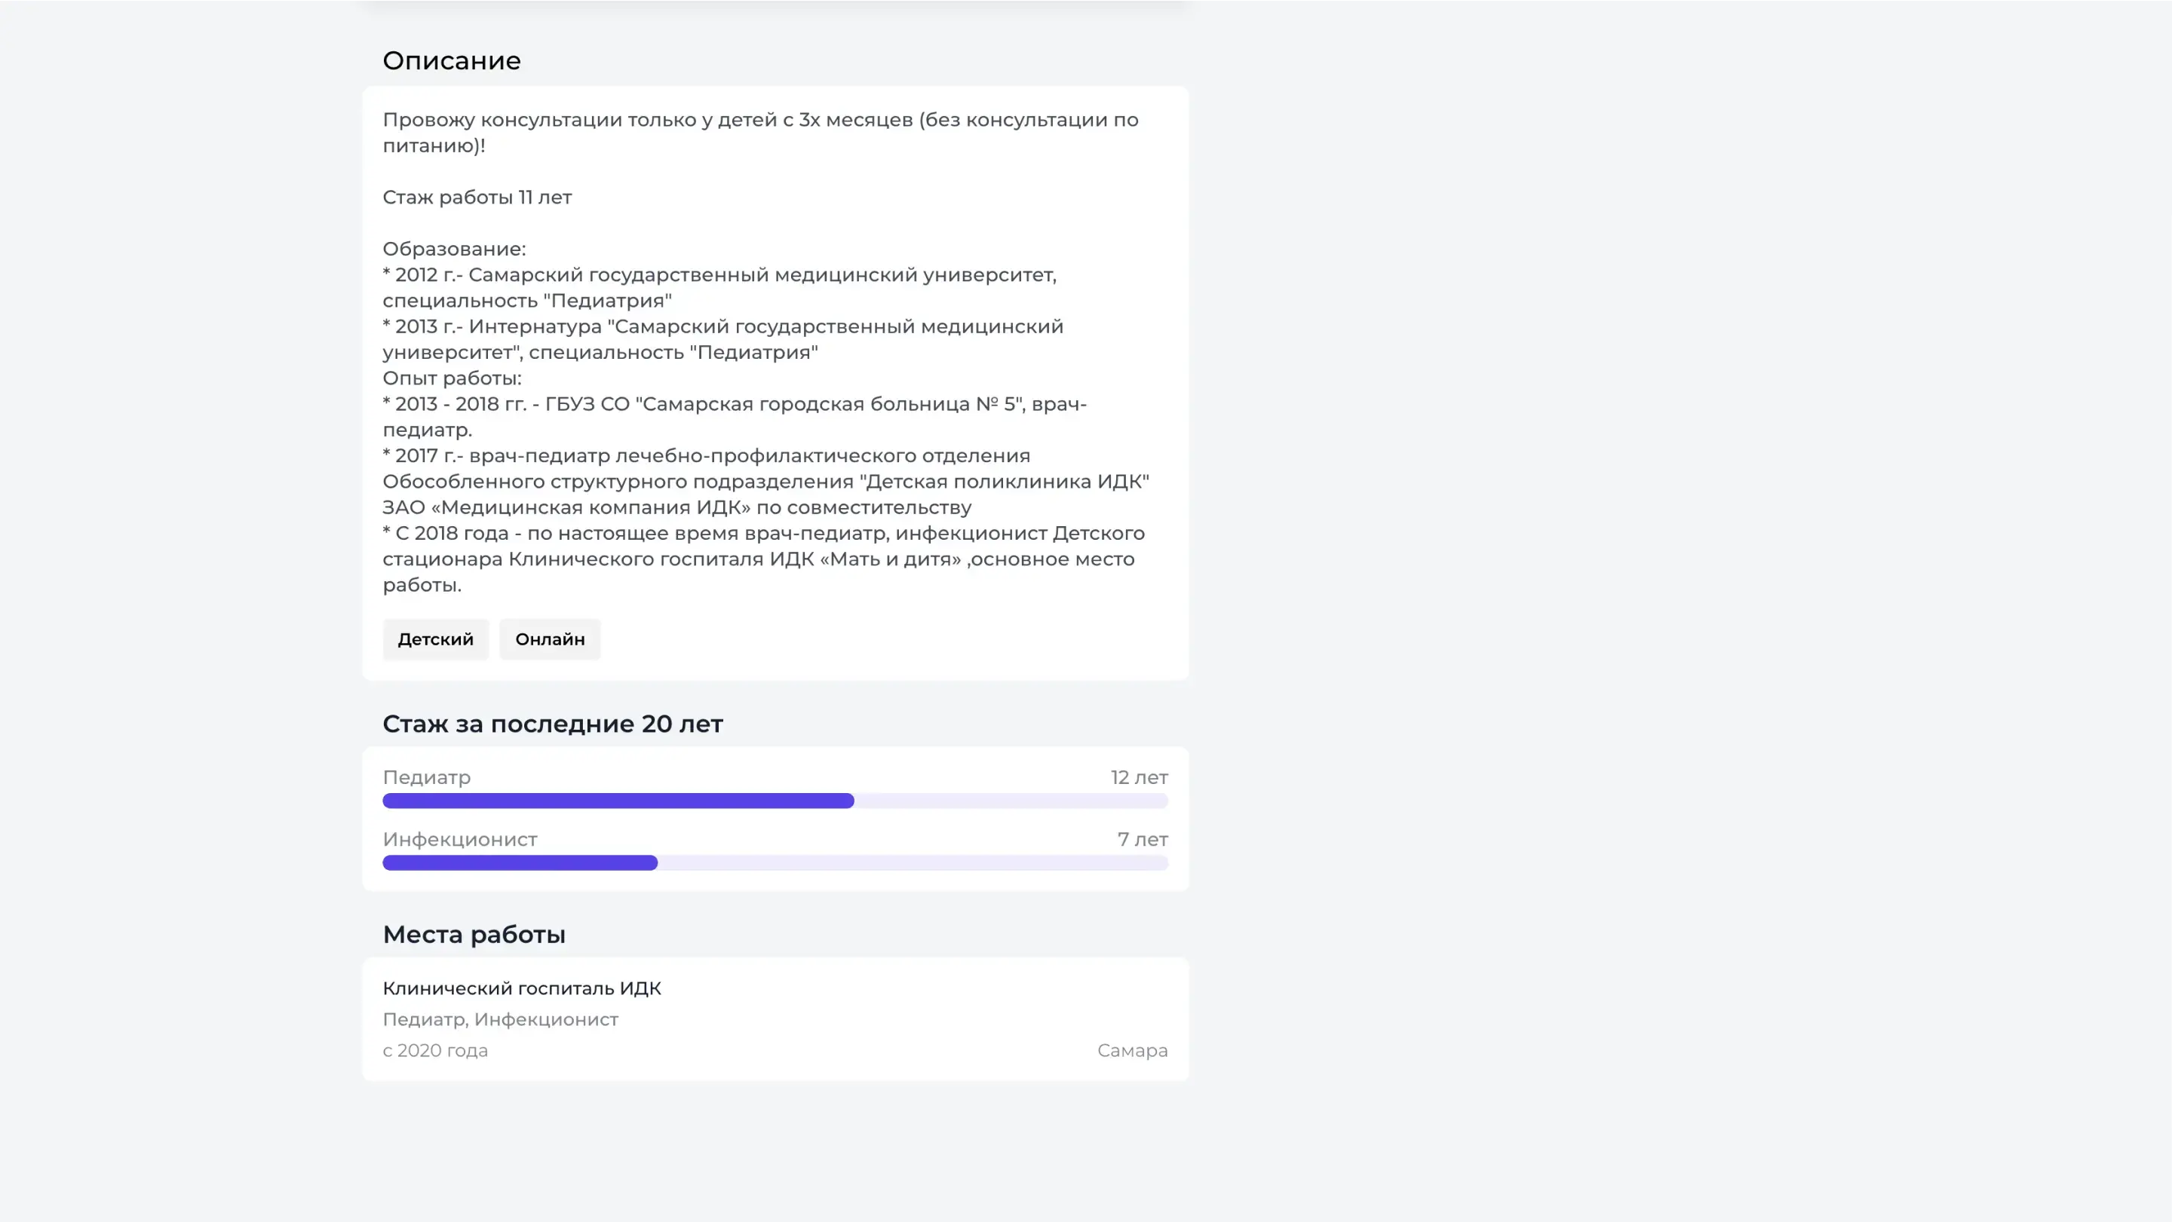Click the Педиатр label above the progress bar
Viewport: 2172px width, 1222px height.
tap(427, 778)
